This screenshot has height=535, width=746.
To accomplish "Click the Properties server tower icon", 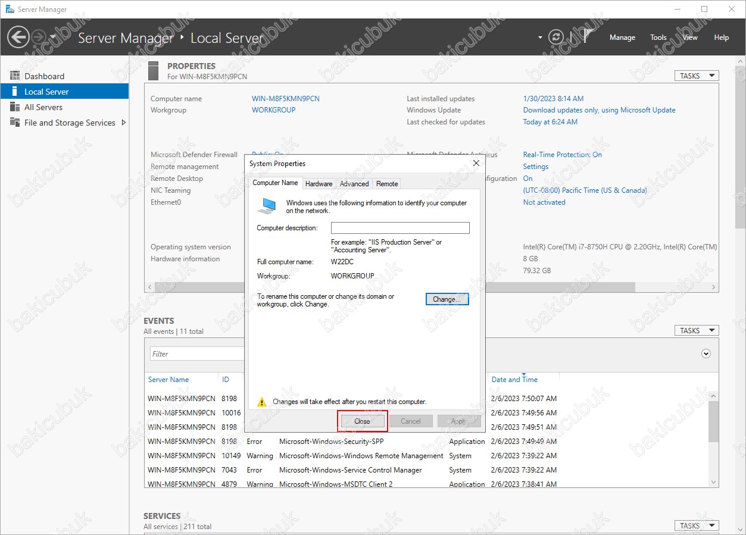I will [x=154, y=71].
